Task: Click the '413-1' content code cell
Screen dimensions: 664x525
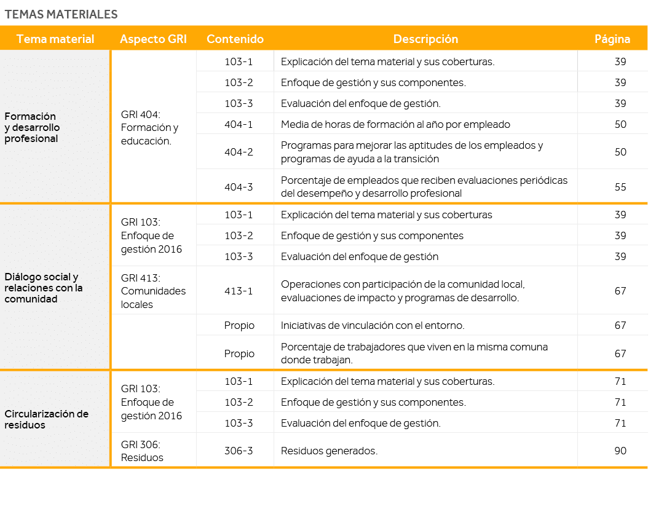Action: pyautogui.click(x=235, y=290)
